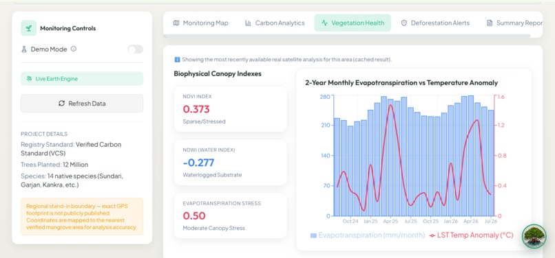Click the shield alert icon of Deforestation Alerts

click(404, 23)
